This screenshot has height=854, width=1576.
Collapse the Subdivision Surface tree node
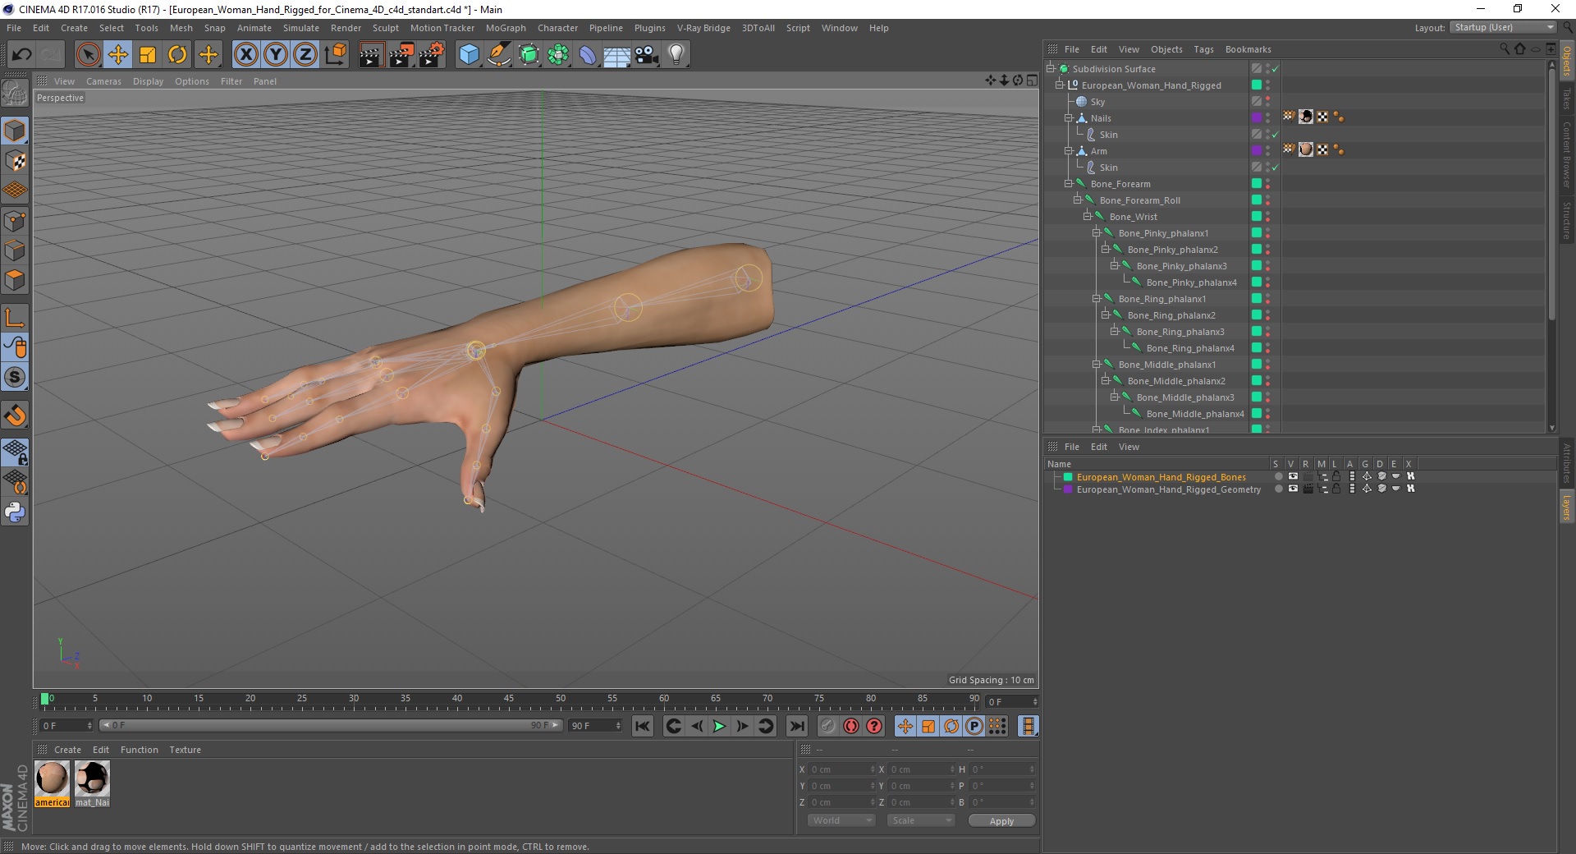point(1051,69)
